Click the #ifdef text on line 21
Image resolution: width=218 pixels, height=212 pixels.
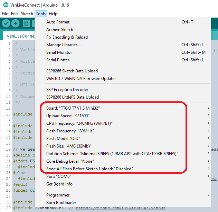pyautogui.click(x=20, y=161)
